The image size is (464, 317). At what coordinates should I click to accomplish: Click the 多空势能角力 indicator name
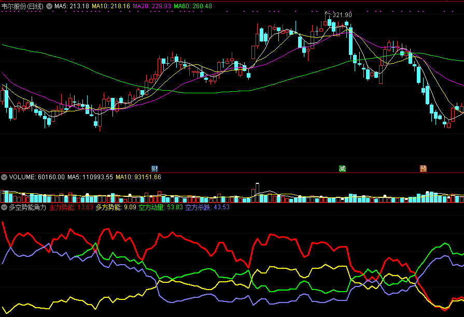27,207
